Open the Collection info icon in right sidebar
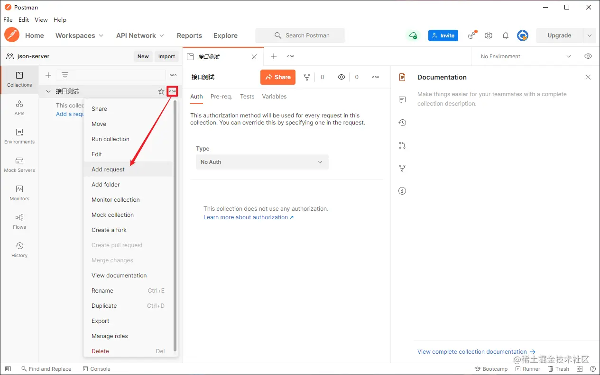The width and height of the screenshot is (600, 375). [402, 191]
